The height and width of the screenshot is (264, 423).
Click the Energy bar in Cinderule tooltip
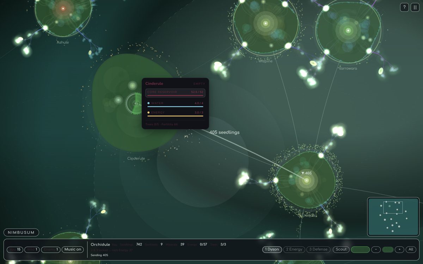(x=175, y=114)
